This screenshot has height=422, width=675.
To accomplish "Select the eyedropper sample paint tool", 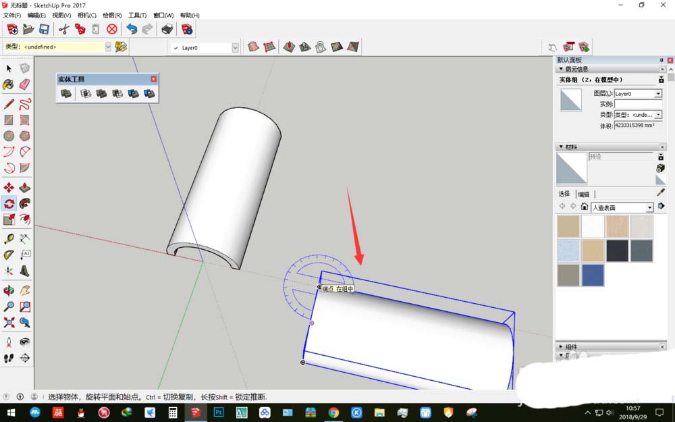I will coord(661,192).
